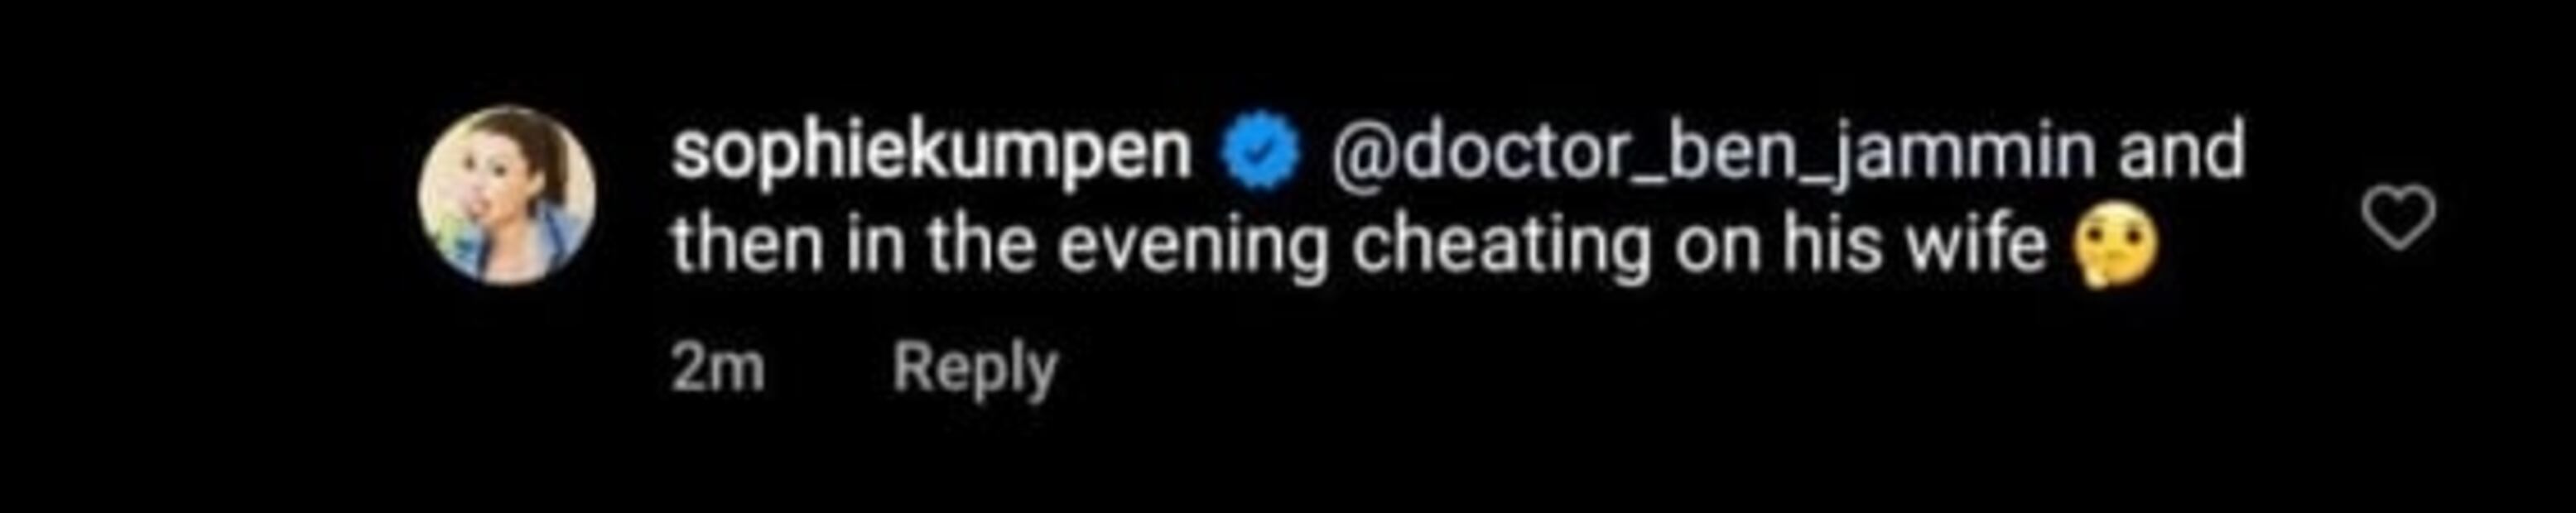Reply to sophiekumpen's comment
This screenshot has height=513, width=2576.
(975, 371)
